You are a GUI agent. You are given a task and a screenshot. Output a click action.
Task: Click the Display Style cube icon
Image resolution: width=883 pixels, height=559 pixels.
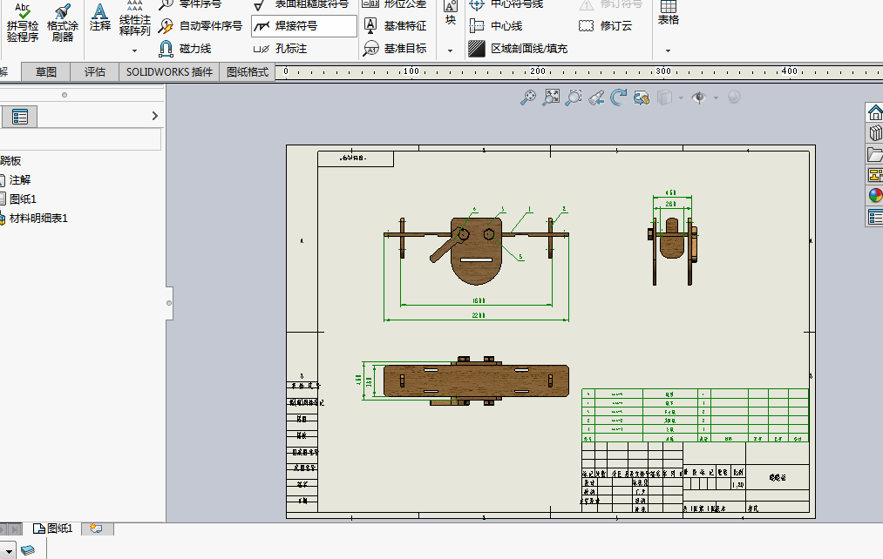[x=664, y=98]
